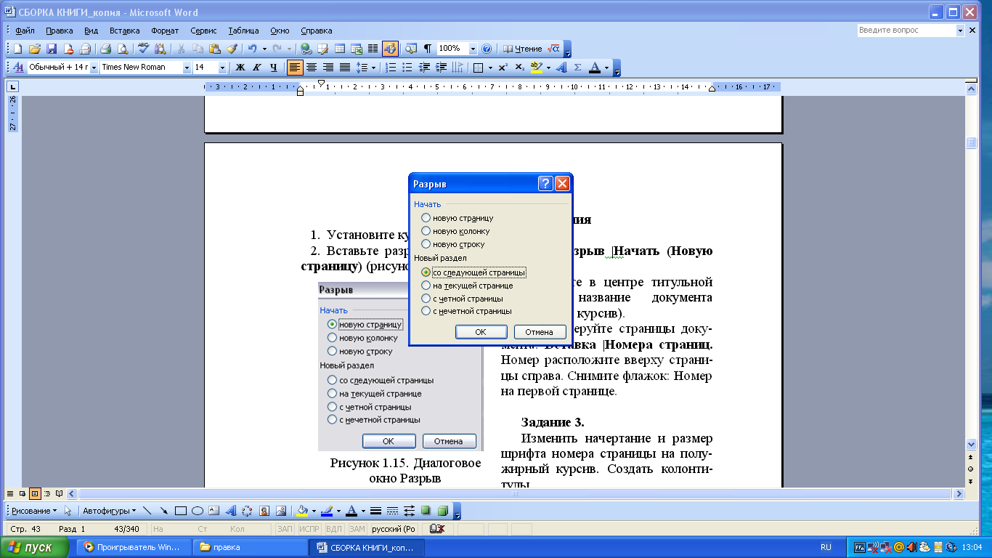This screenshot has width=992, height=558.
Task: Activate Format Painter brush icon
Action: (x=232, y=49)
